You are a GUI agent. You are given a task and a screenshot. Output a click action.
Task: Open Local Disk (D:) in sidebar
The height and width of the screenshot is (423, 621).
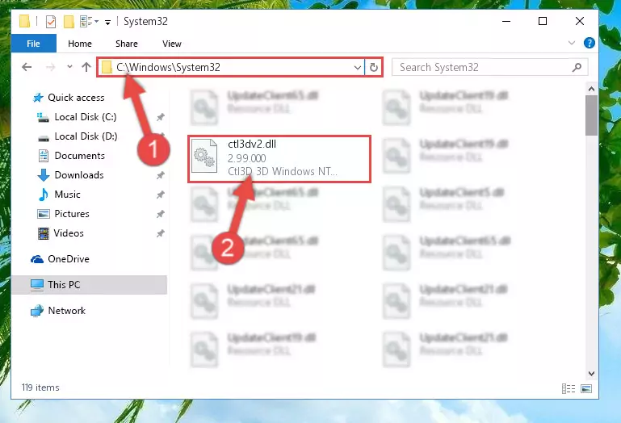tap(86, 136)
